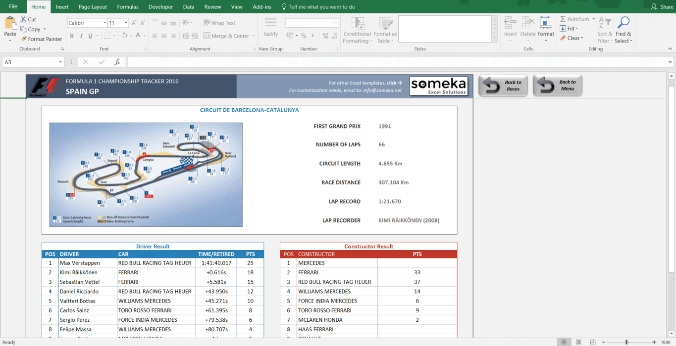The image size is (676, 346).
Task: Collapse the ribbon with the up chevron
Action: coord(671,49)
